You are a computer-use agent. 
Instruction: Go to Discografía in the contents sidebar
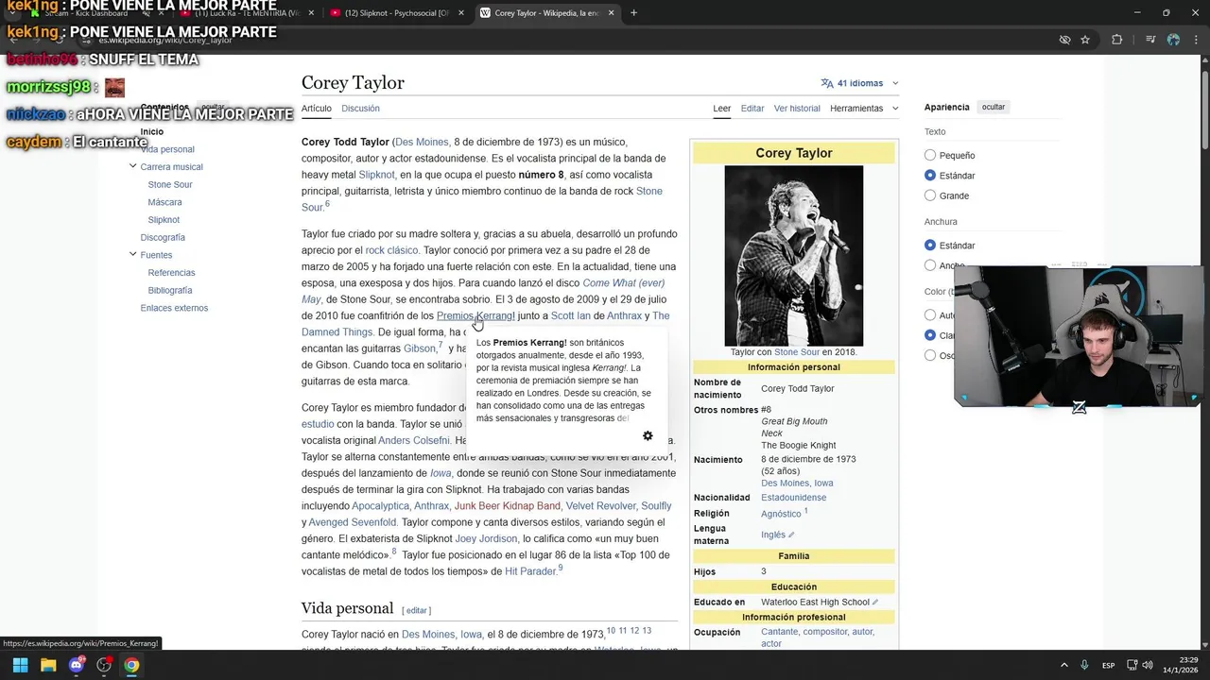click(163, 237)
